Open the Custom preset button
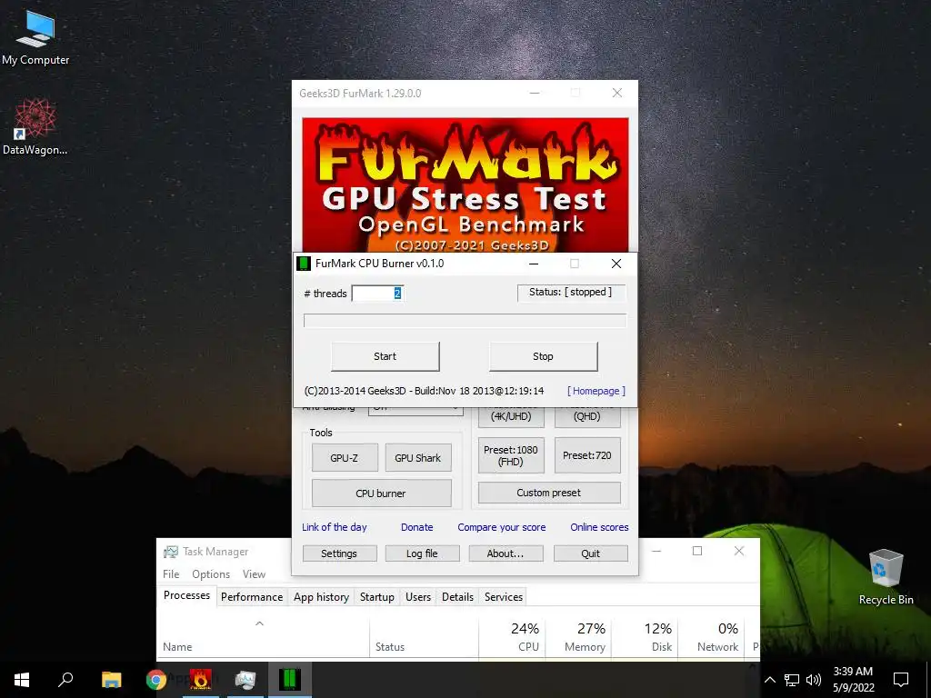 (549, 493)
